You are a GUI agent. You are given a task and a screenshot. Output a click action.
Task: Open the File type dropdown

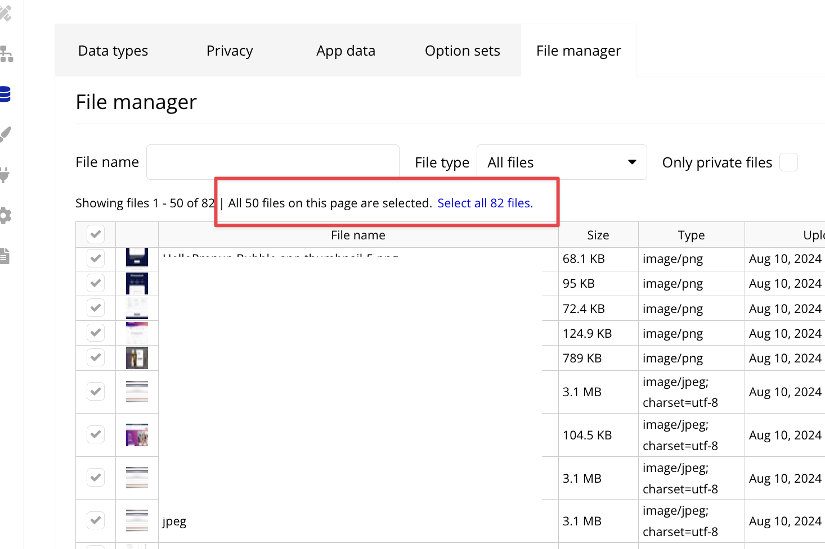561,162
